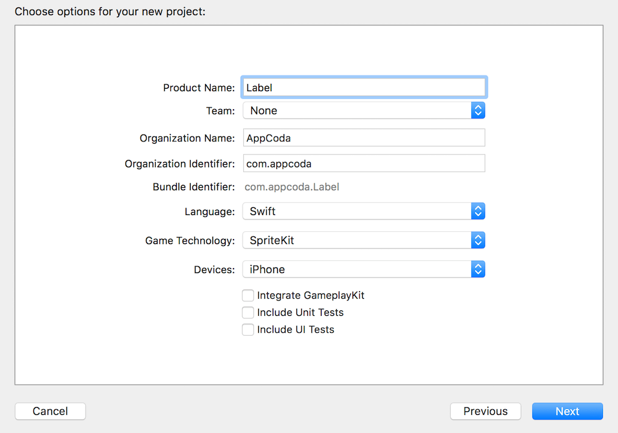Check the Integrate GameplayKit option
Image resolution: width=618 pixels, height=433 pixels.
tap(248, 295)
